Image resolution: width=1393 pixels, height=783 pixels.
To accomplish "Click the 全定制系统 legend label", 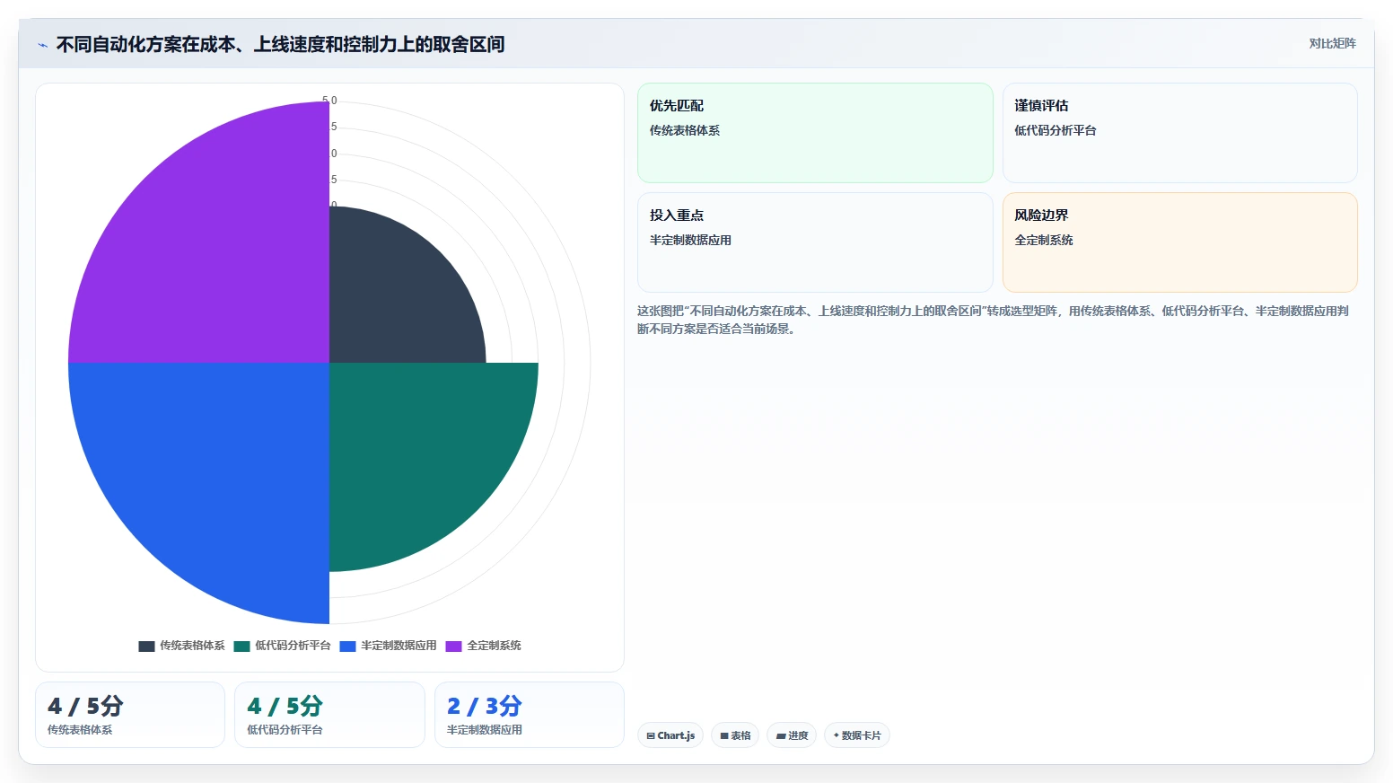I will 494,646.
